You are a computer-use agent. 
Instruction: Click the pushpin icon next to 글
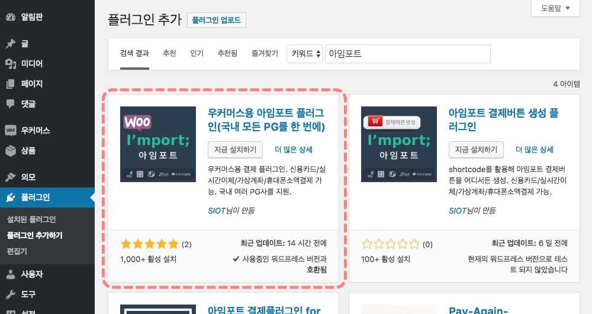pos(11,44)
